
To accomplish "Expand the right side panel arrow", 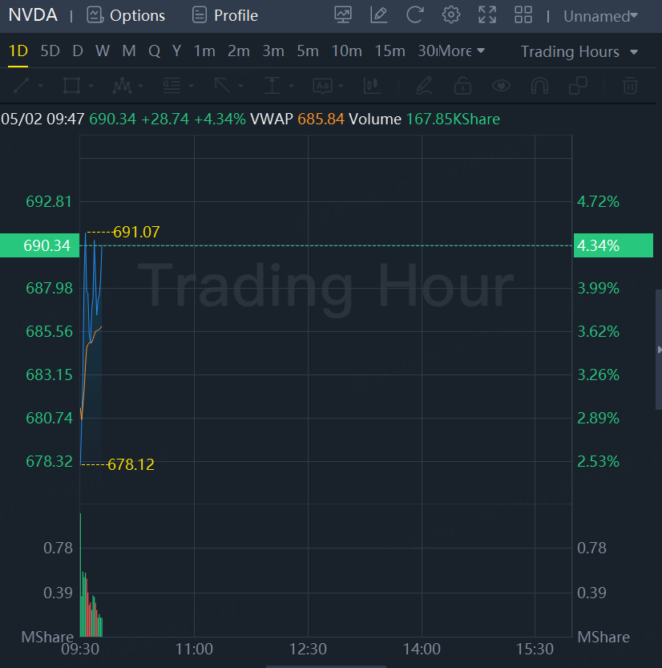I will [x=659, y=350].
